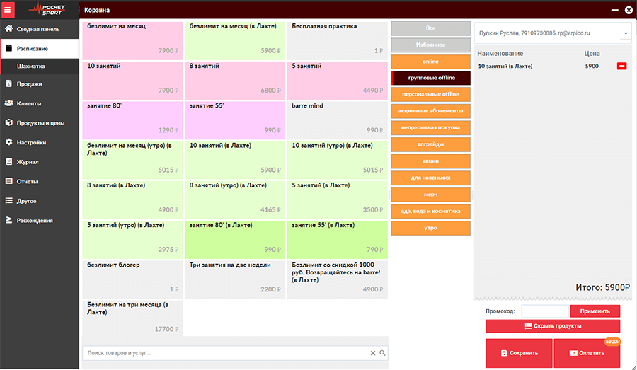Add 5 занятий 4490 ₽ tile
The width and height of the screenshot is (637, 370).
(x=338, y=80)
